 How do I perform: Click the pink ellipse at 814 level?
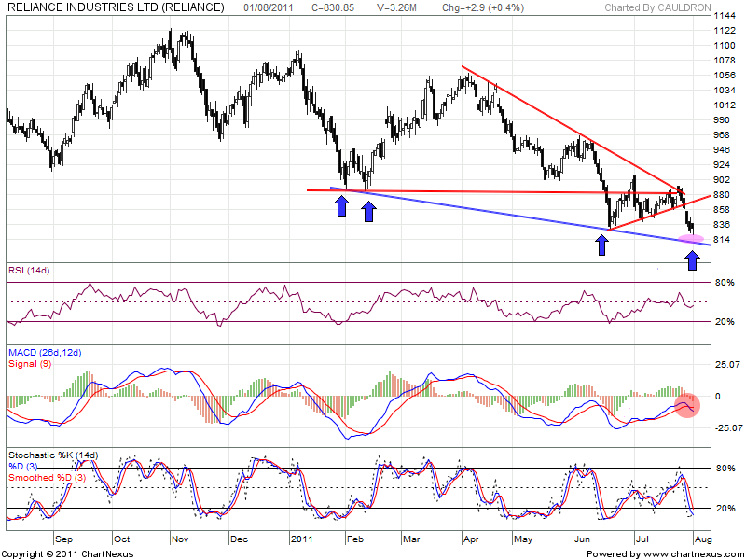pyautogui.click(x=691, y=240)
